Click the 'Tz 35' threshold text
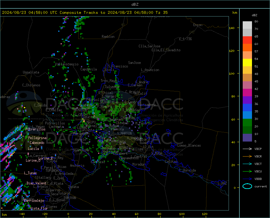The height and width of the screenshot is (218, 270). [x=161, y=13]
